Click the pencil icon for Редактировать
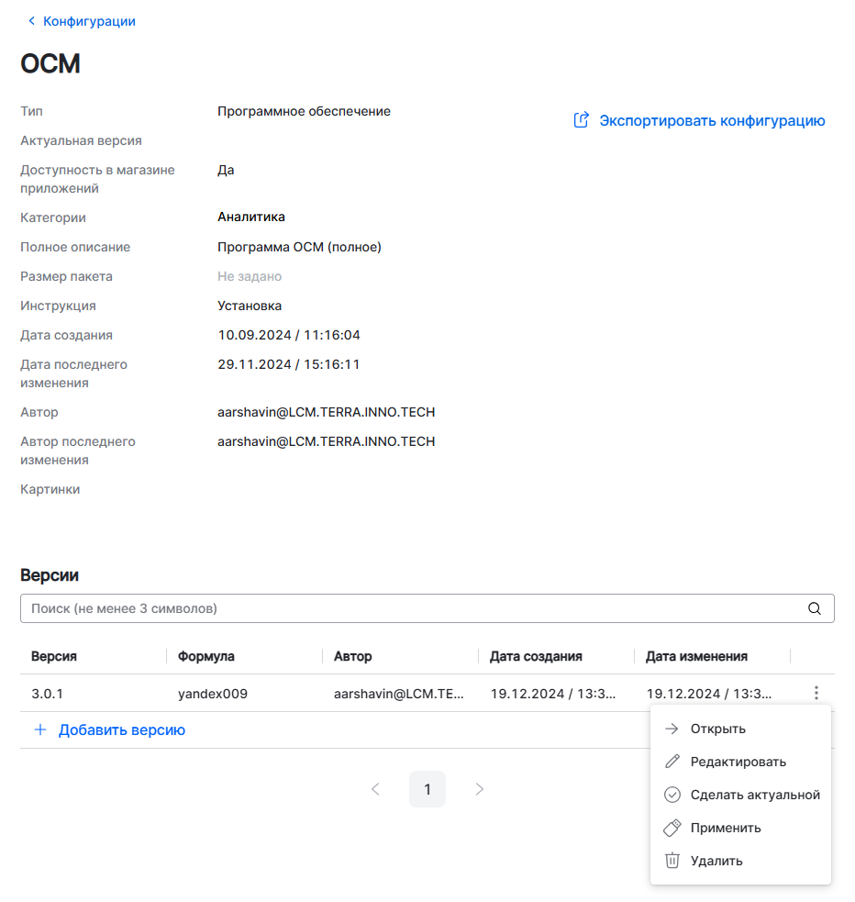 point(672,762)
